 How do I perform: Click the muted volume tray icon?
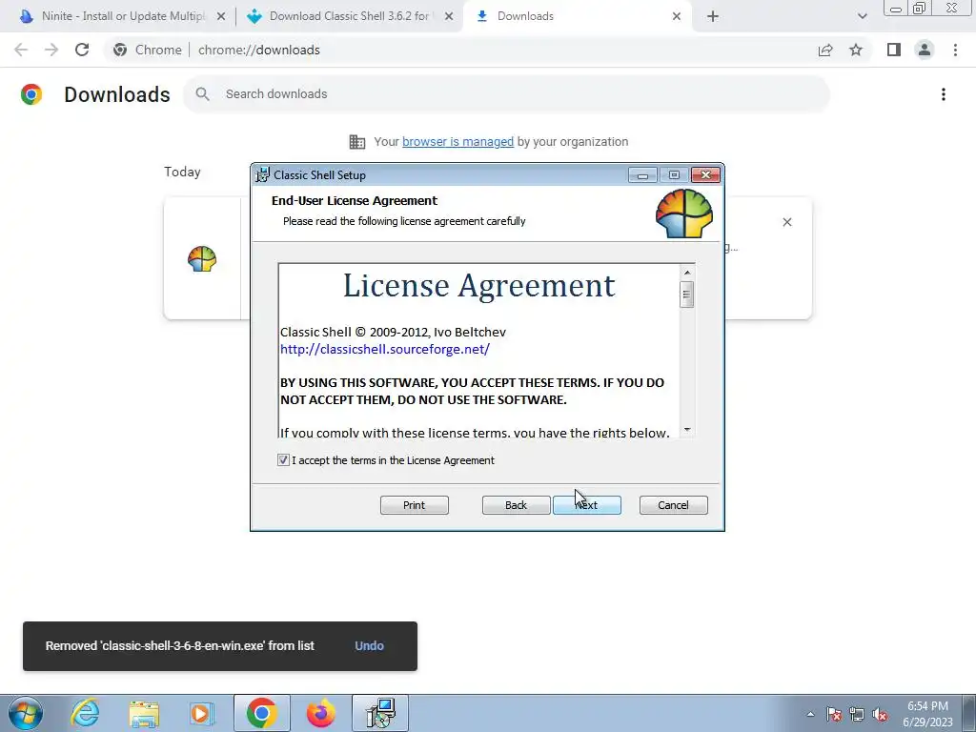[880, 715]
